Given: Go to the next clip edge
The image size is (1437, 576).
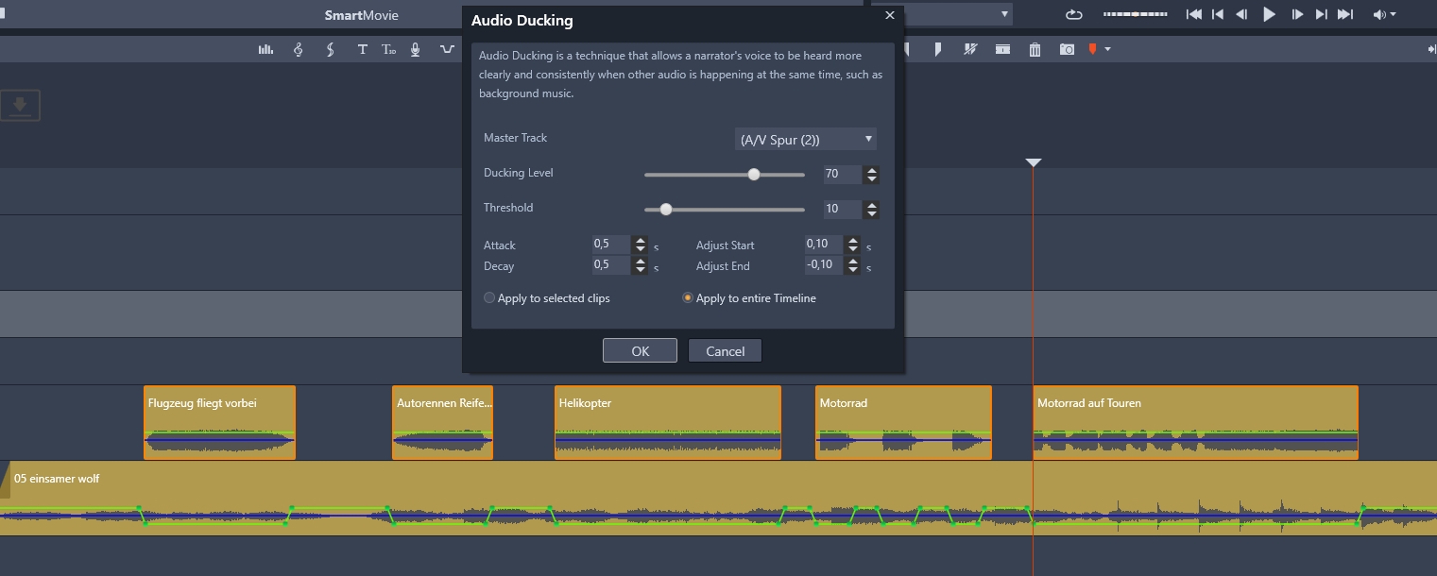Looking at the screenshot, I should (x=1322, y=14).
